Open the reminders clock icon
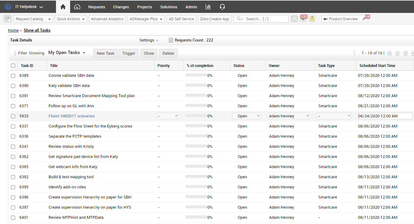414x224 pixels. 294,19
